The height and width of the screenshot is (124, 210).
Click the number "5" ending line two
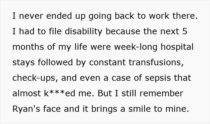click(185, 31)
